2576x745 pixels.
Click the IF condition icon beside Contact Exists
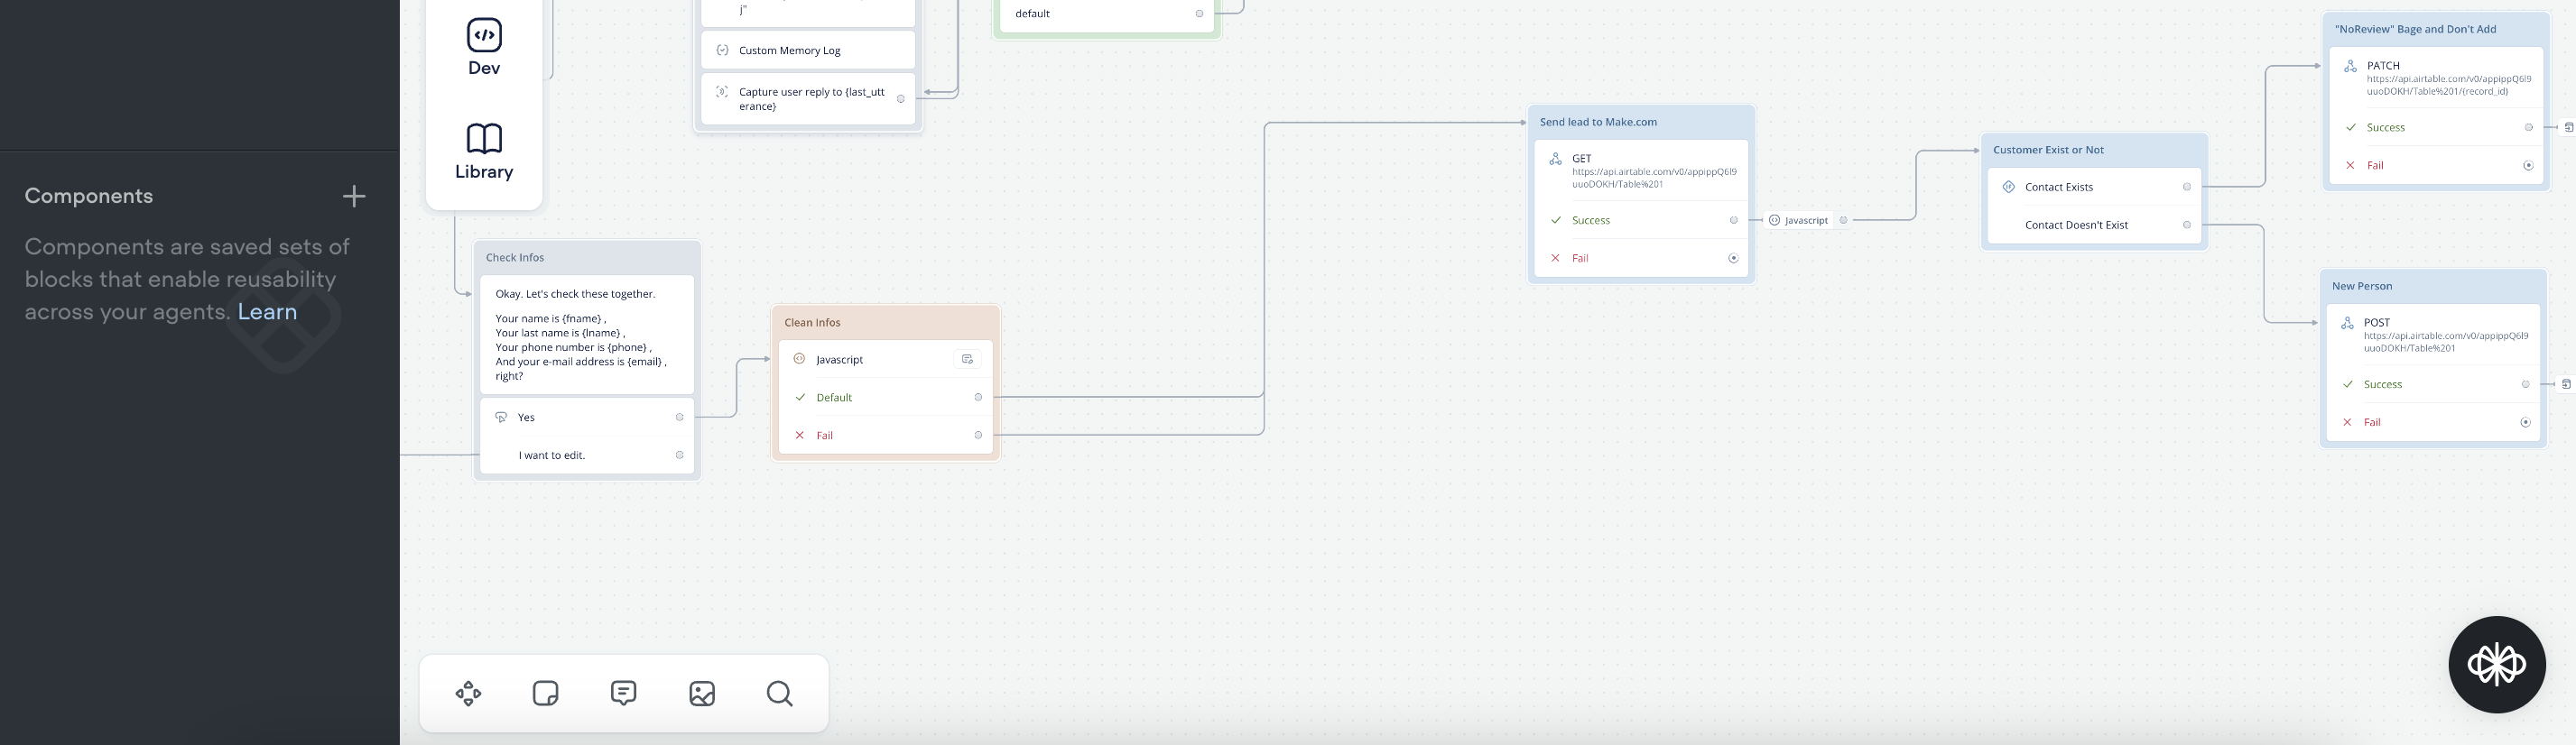(2009, 187)
